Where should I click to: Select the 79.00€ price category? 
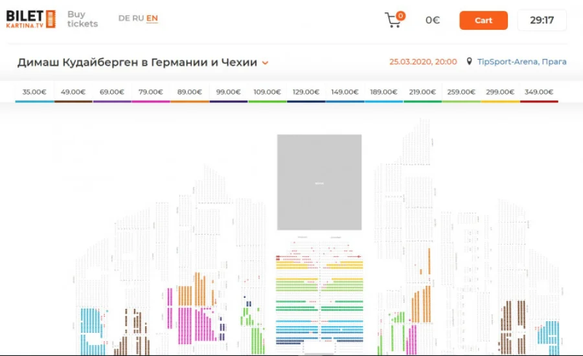tap(151, 93)
